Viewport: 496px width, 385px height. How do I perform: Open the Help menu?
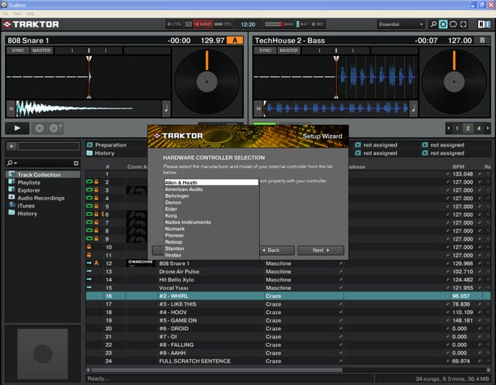pyautogui.click(x=30, y=14)
